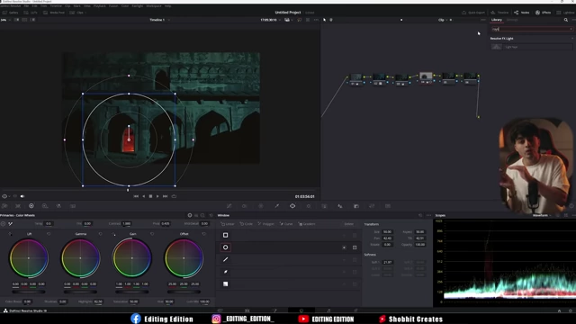Open the Color Match palette icon
The height and width of the screenshot is (324, 576).
click(18, 206)
